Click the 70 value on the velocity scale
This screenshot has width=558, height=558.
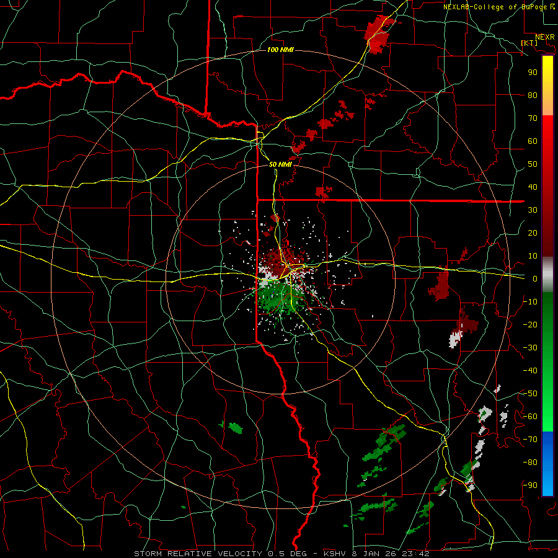pos(533,118)
